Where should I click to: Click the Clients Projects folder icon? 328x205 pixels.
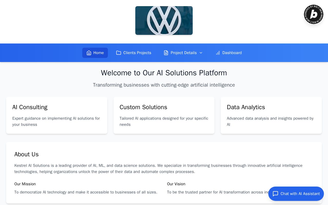(119, 53)
